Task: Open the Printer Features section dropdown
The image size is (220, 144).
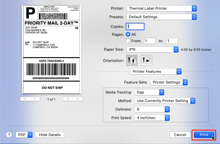Action: (x=156, y=72)
